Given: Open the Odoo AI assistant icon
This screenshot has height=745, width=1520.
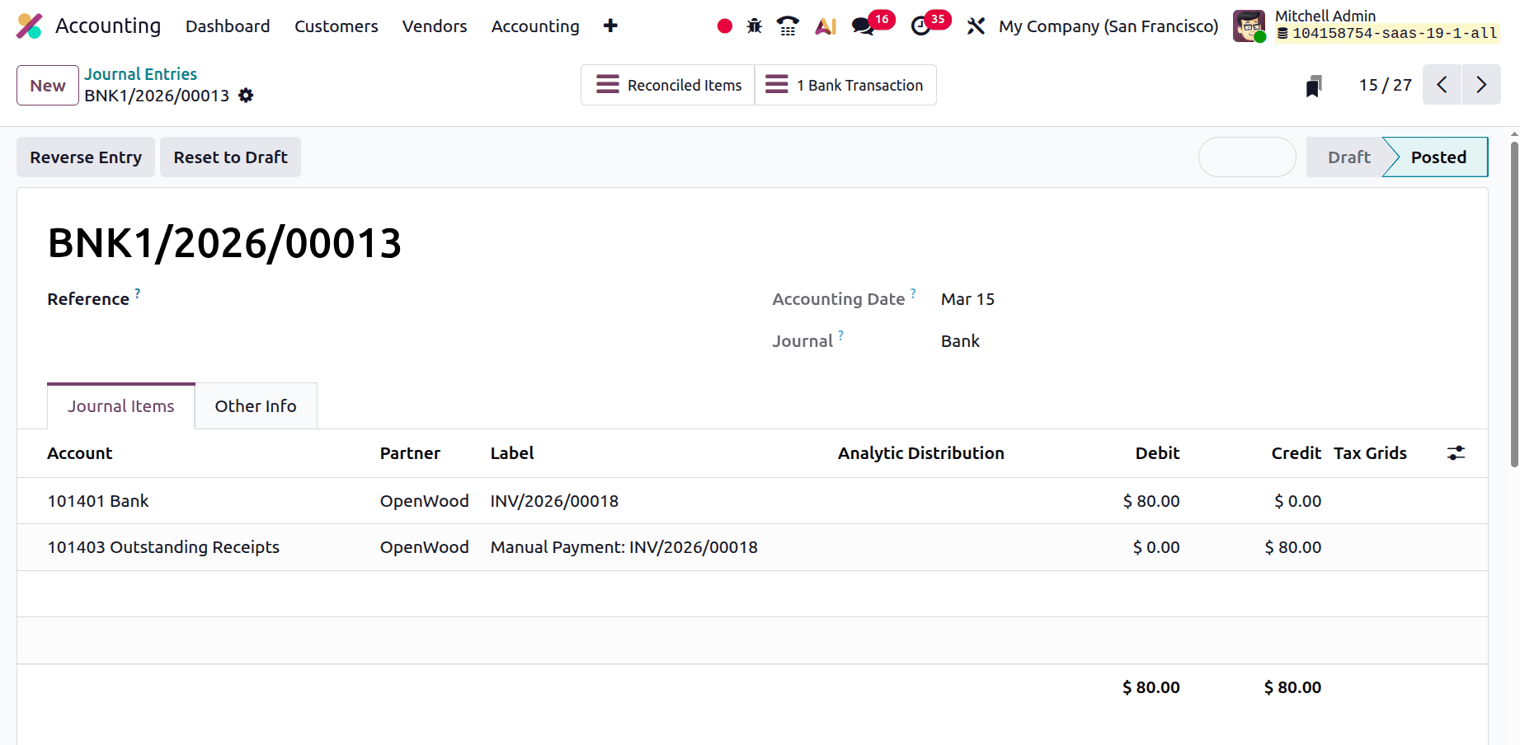Looking at the screenshot, I should [x=824, y=26].
